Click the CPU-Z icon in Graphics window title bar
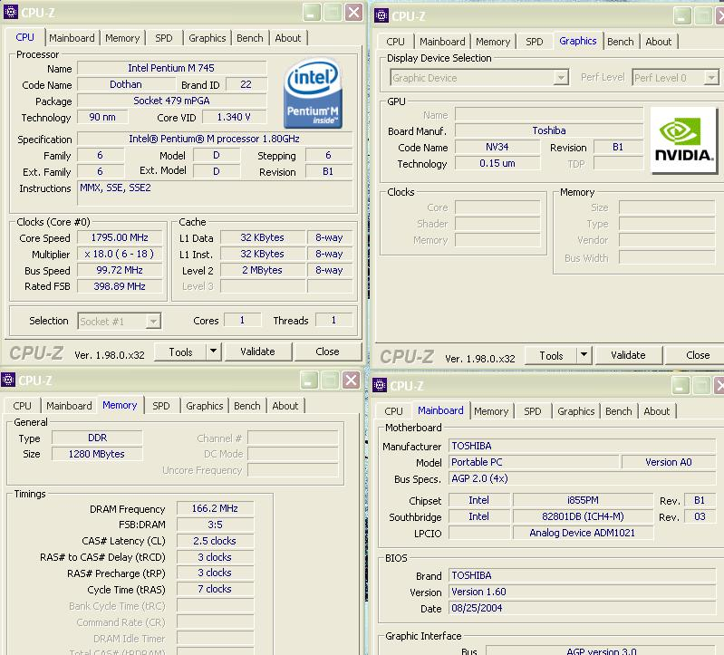The image size is (724, 655). pos(381,15)
